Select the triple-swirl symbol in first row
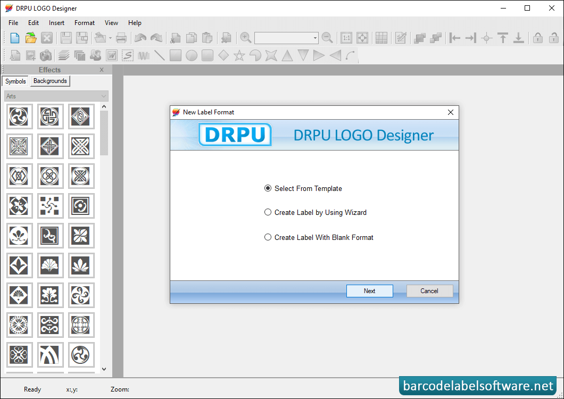This screenshot has width=564, height=399. (x=19, y=116)
